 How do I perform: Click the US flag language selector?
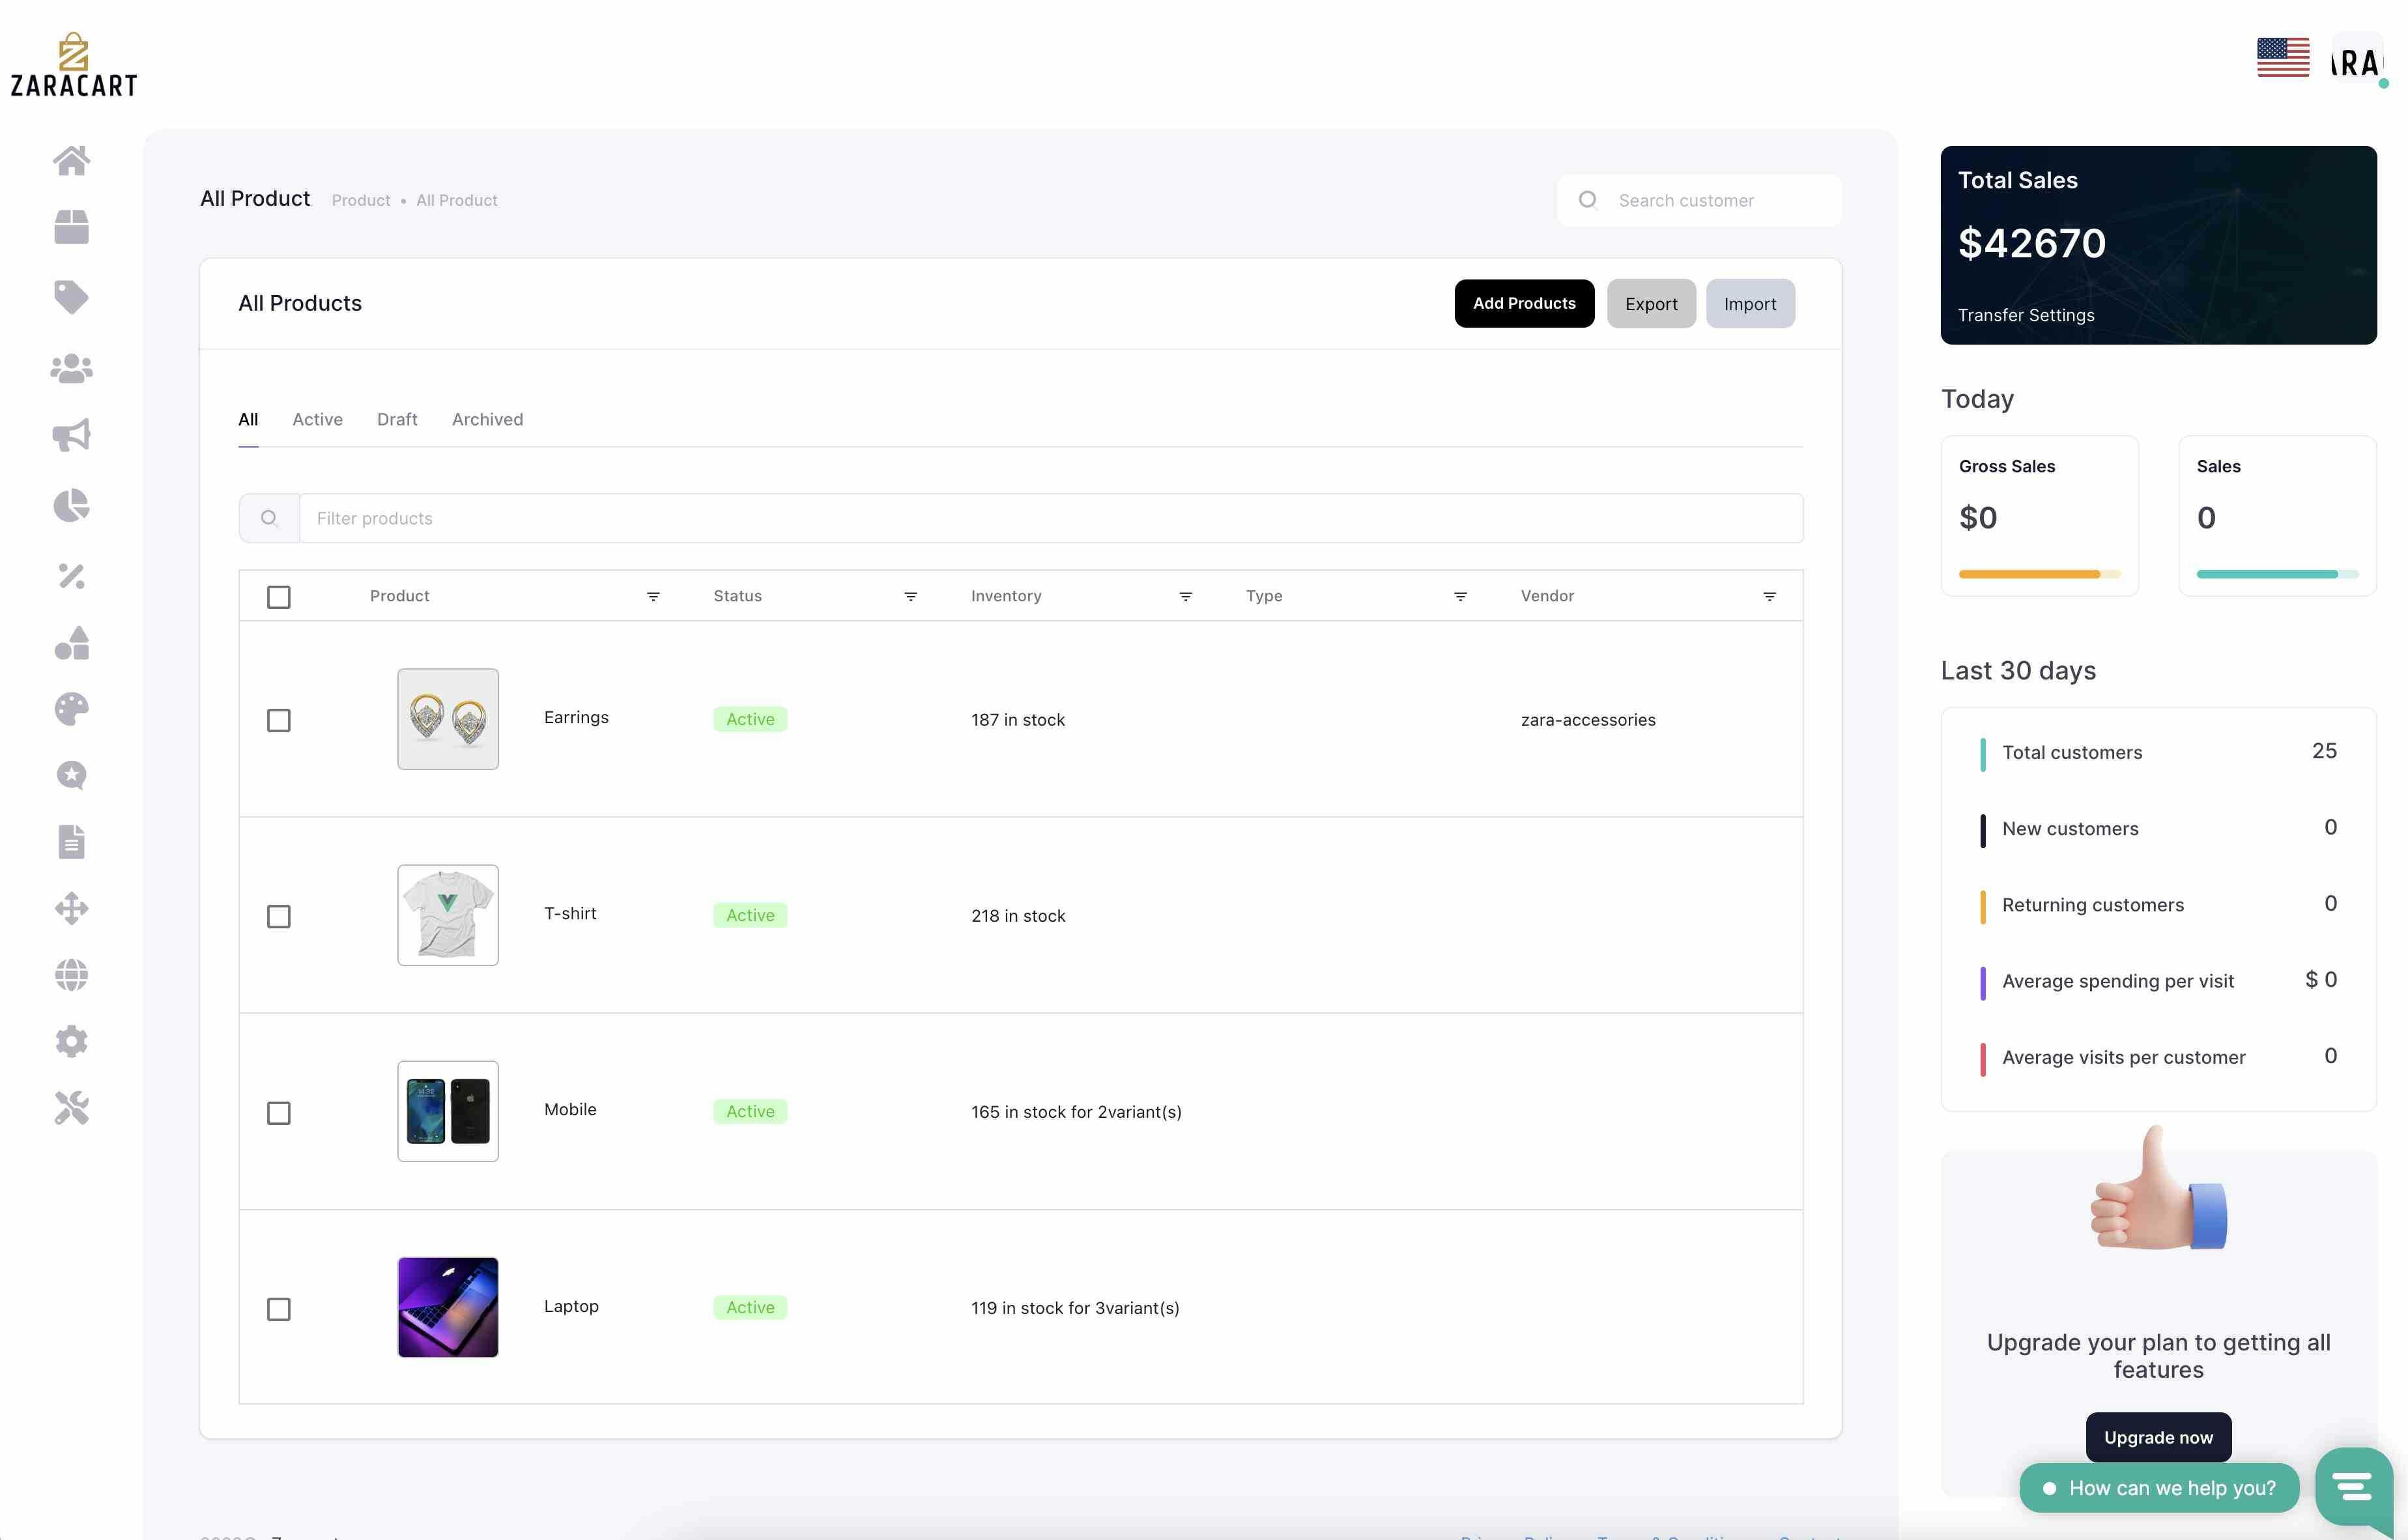point(2283,57)
